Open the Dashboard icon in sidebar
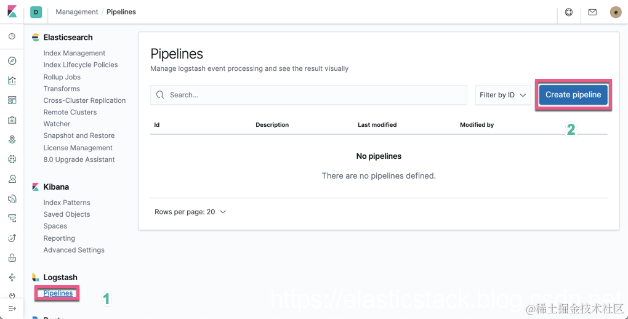The height and width of the screenshot is (319, 628). (12, 100)
